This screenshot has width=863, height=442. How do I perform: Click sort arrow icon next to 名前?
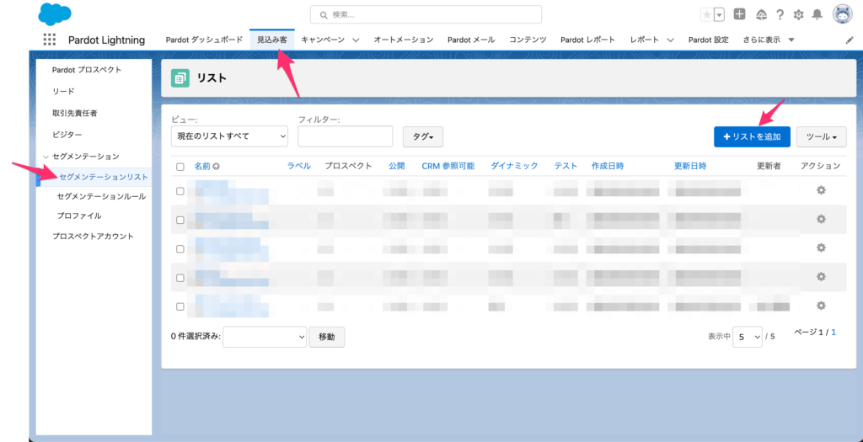click(x=217, y=166)
